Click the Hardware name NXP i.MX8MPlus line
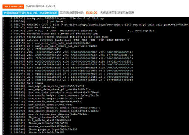The width and height of the screenshot is (189, 135). tap(50, 34)
